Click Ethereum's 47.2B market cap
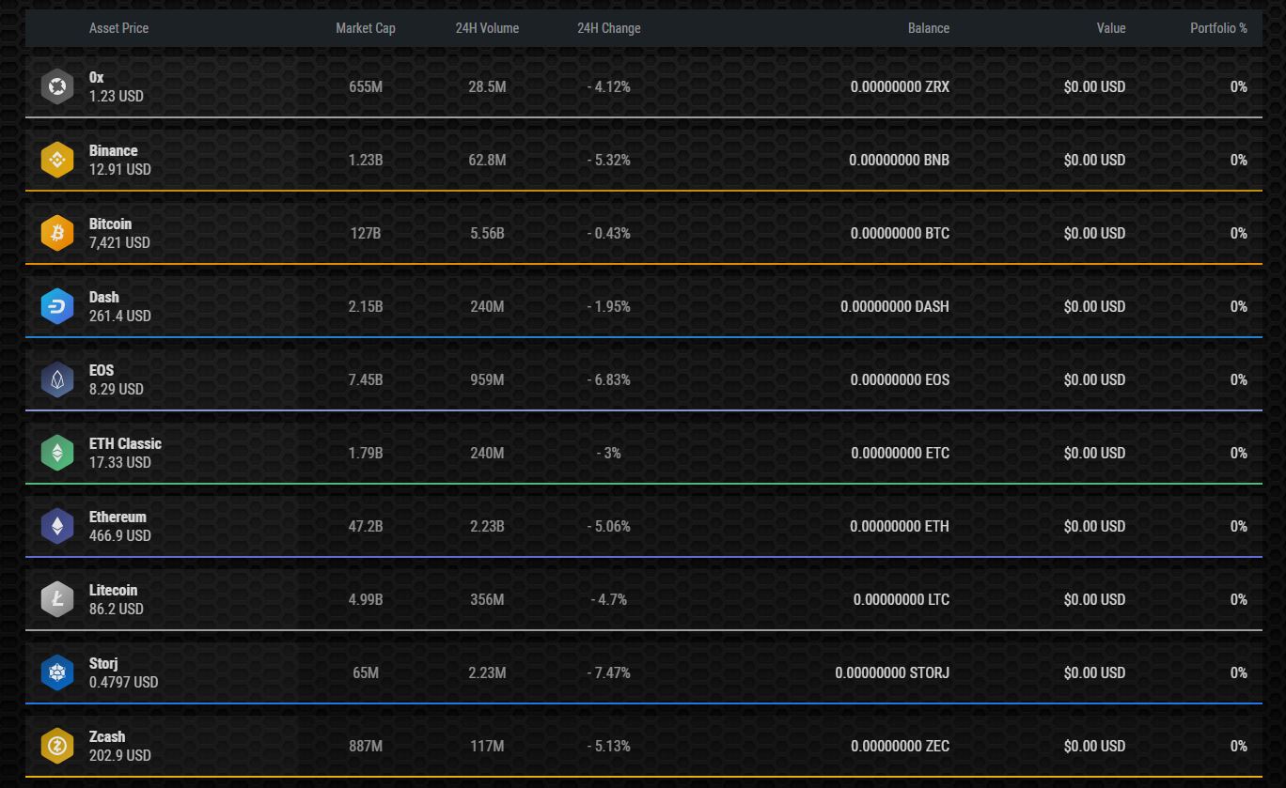 point(366,526)
